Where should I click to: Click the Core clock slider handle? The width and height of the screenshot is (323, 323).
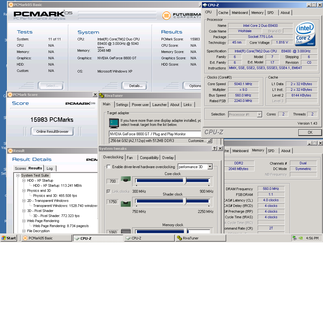(185, 181)
